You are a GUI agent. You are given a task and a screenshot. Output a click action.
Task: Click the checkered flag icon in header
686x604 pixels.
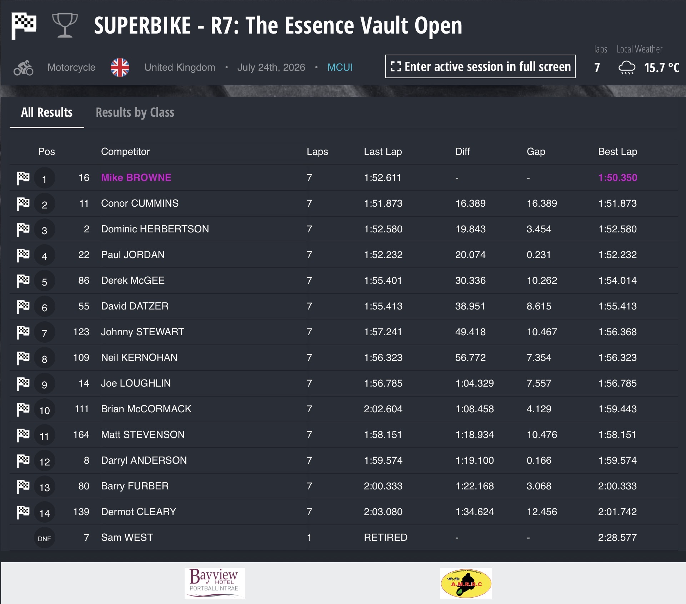(24, 25)
